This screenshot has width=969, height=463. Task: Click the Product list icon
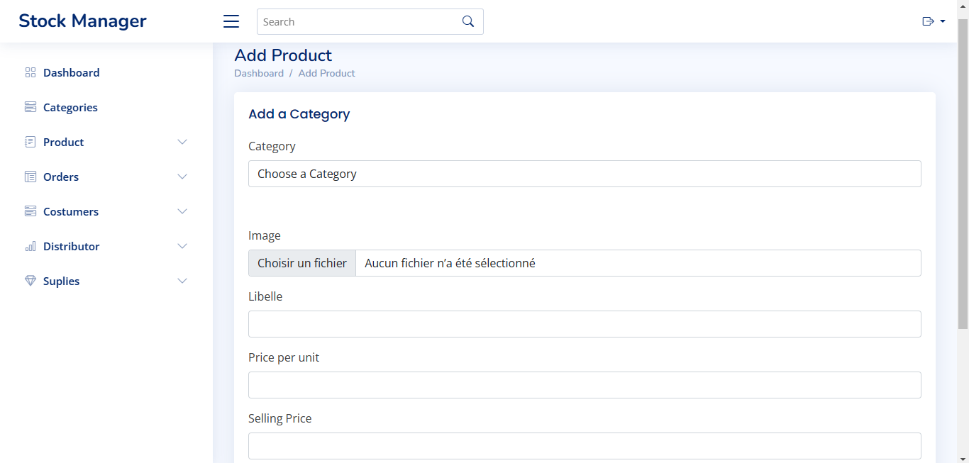tap(30, 142)
